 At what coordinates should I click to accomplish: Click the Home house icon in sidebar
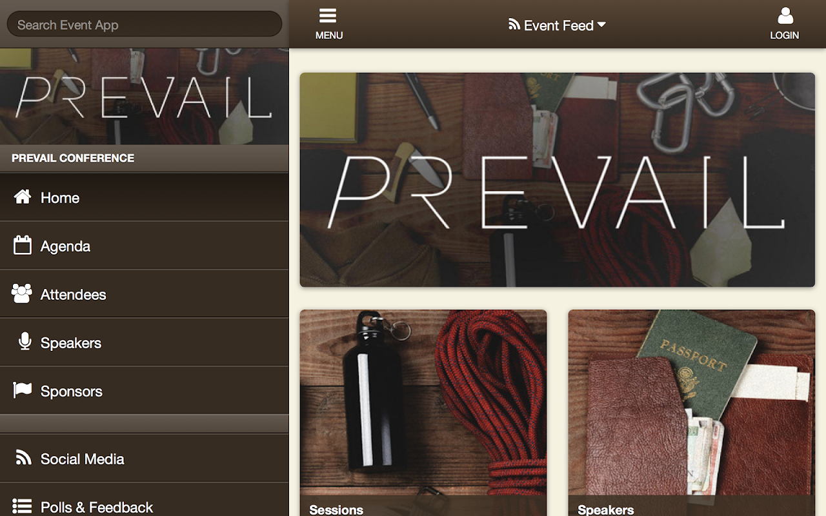click(23, 197)
